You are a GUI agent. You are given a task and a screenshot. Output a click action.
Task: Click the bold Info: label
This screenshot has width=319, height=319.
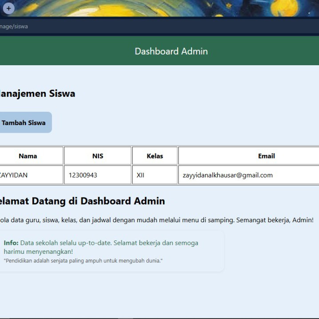tap(11, 243)
